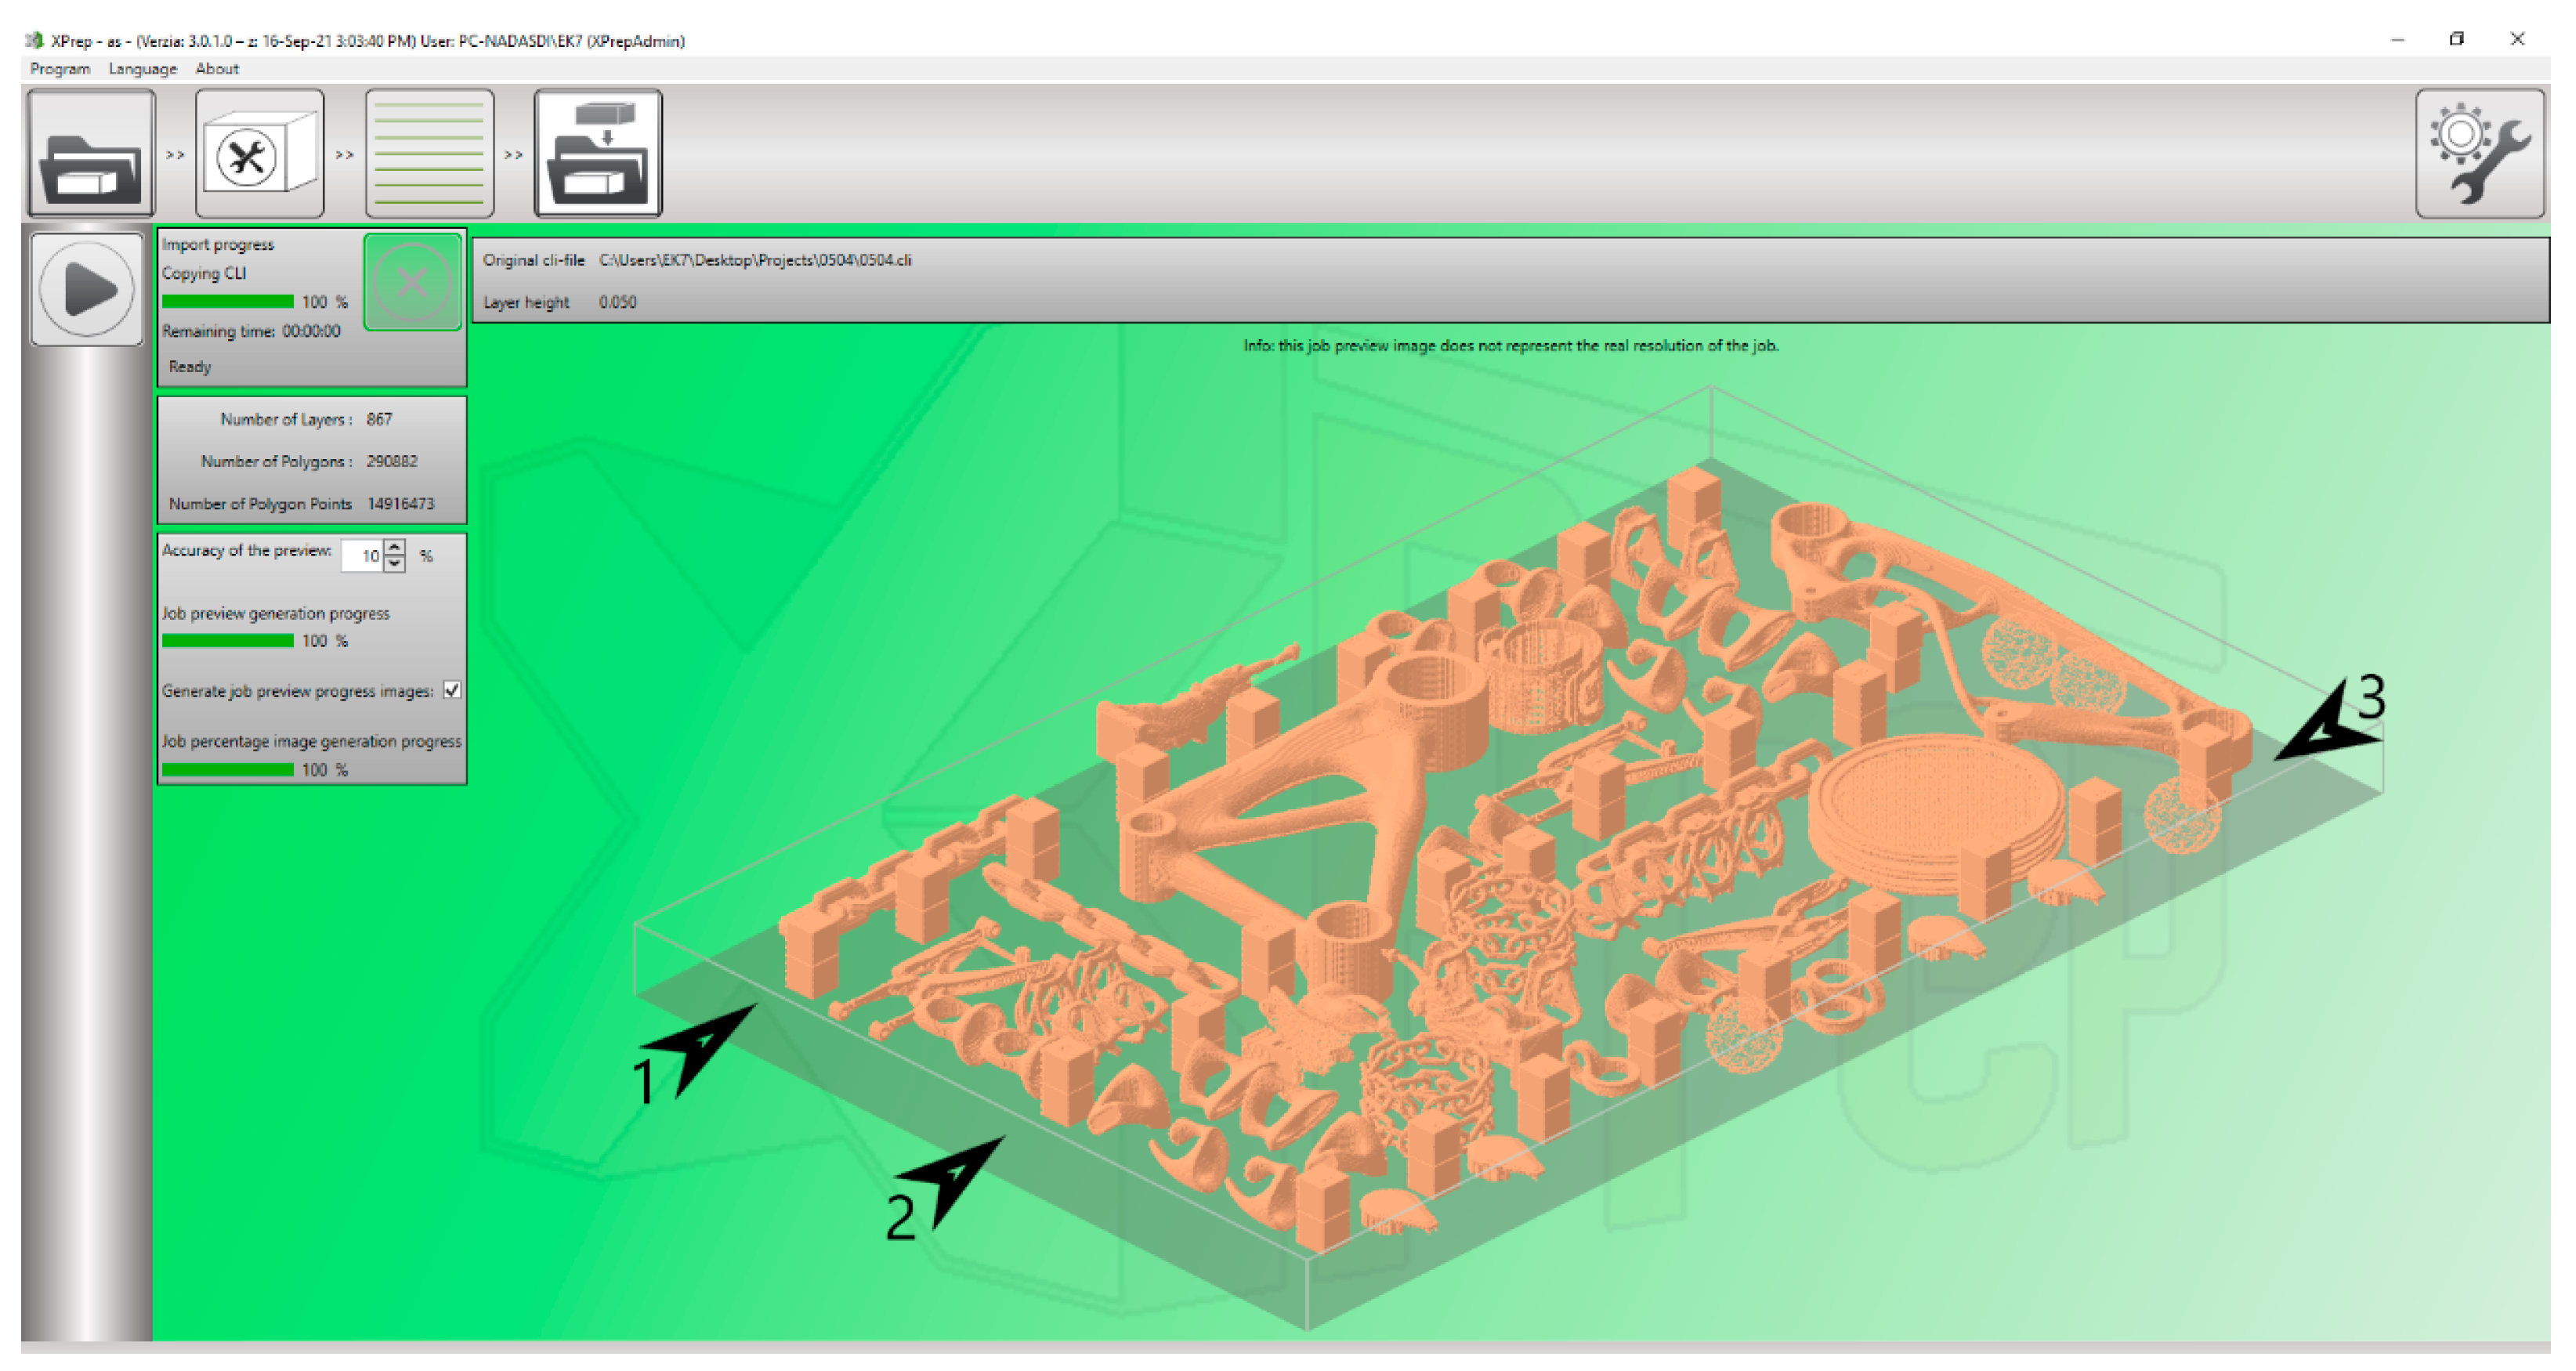Open the Program menu

[x=60, y=68]
